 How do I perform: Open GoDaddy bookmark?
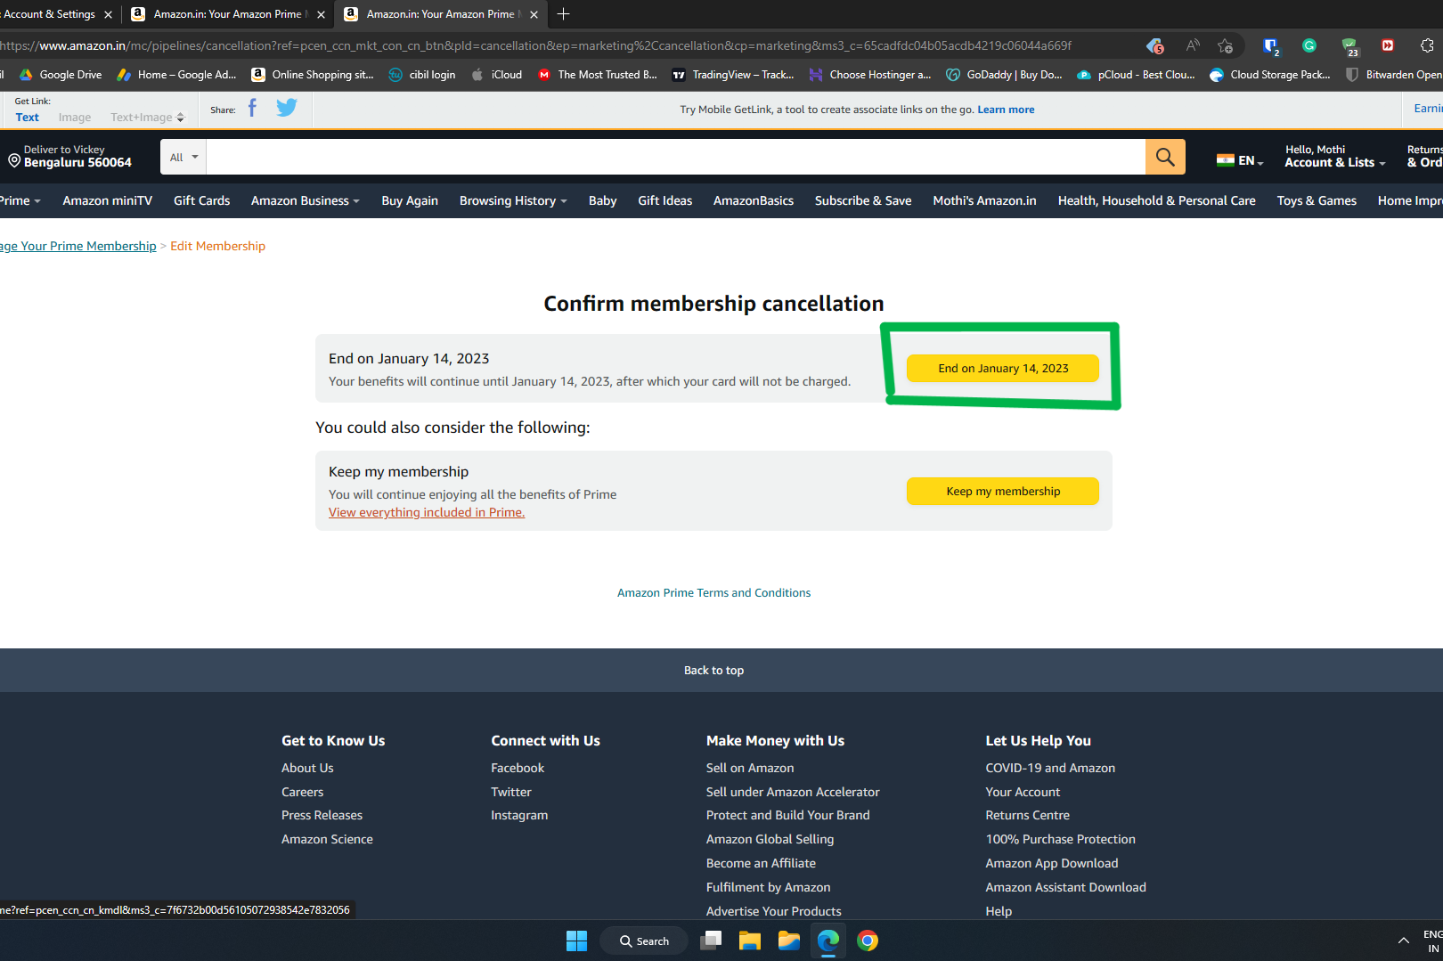tap(1005, 75)
